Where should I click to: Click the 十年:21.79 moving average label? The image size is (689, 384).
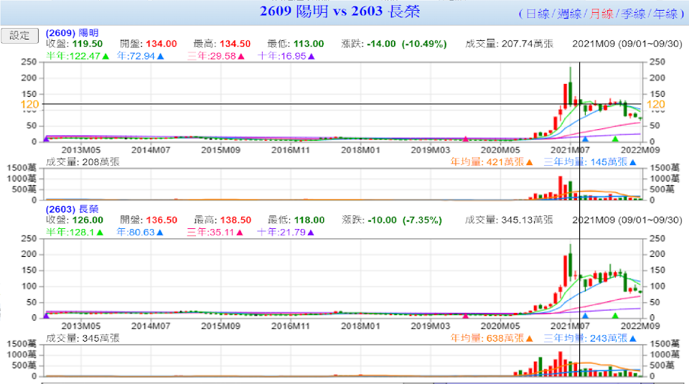click(x=286, y=233)
